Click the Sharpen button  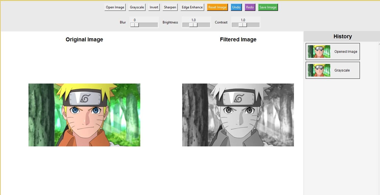[170, 7]
